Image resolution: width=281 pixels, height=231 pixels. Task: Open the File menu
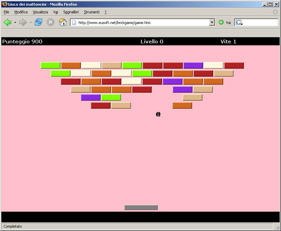[6, 12]
